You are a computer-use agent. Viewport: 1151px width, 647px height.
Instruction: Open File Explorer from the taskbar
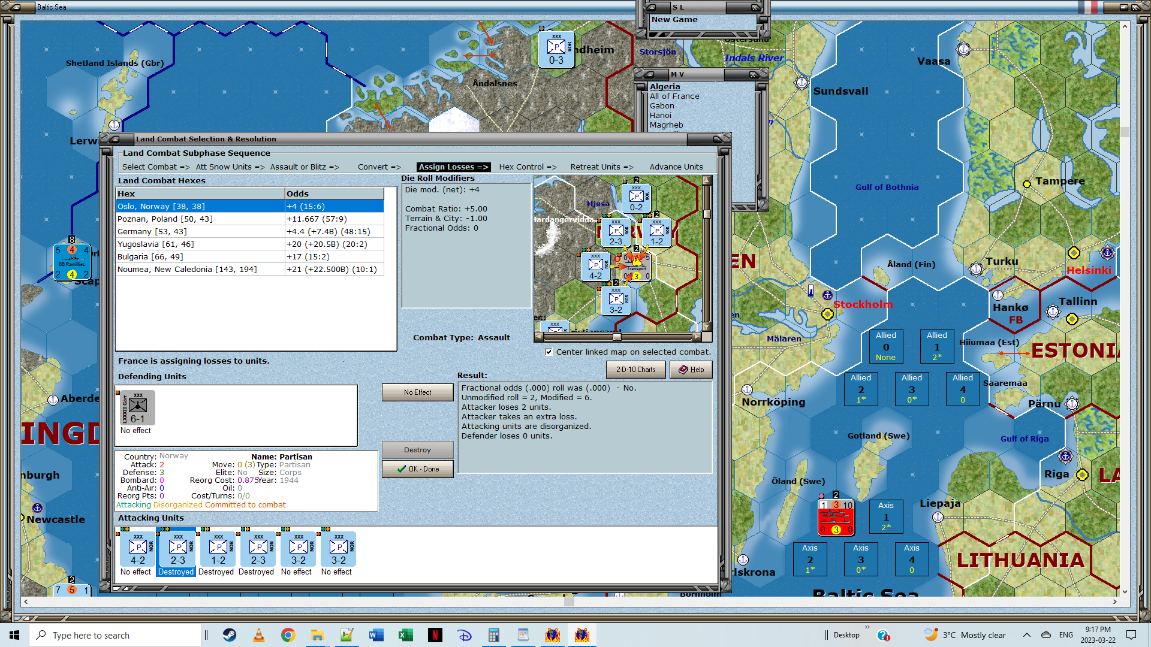[x=318, y=635]
